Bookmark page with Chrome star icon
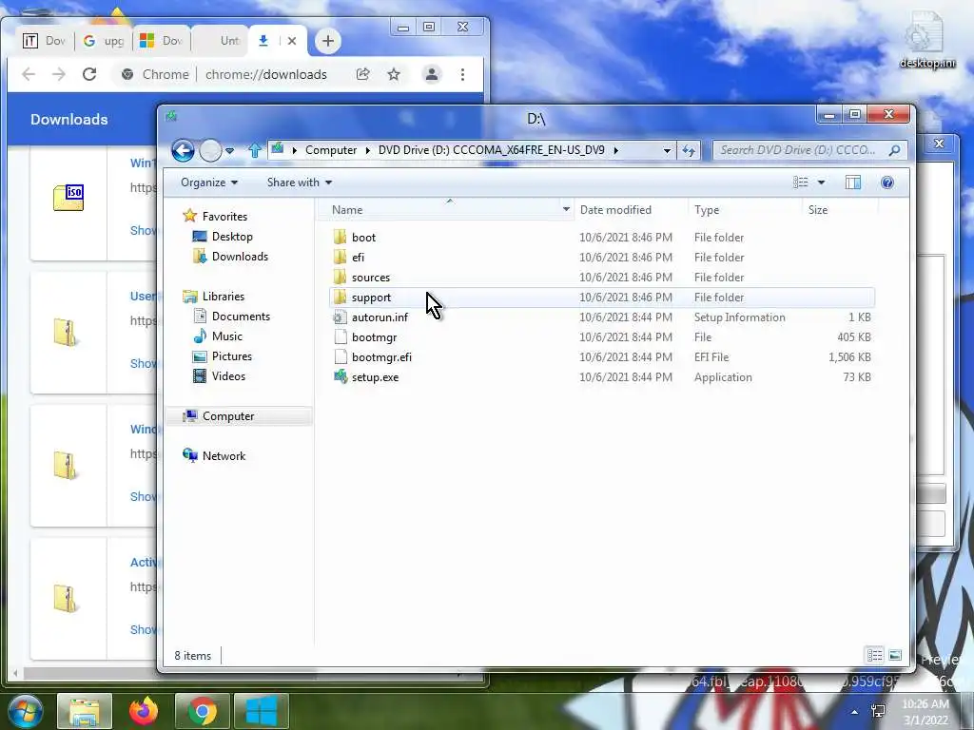The height and width of the screenshot is (730, 974). [394, 74]
